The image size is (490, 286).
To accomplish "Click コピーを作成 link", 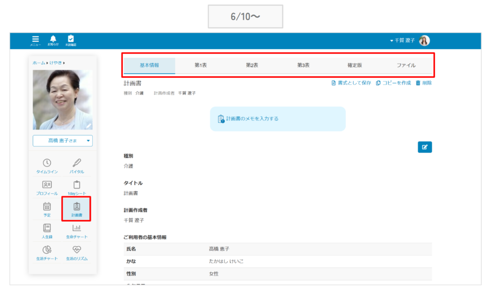I will pos(393,83).
